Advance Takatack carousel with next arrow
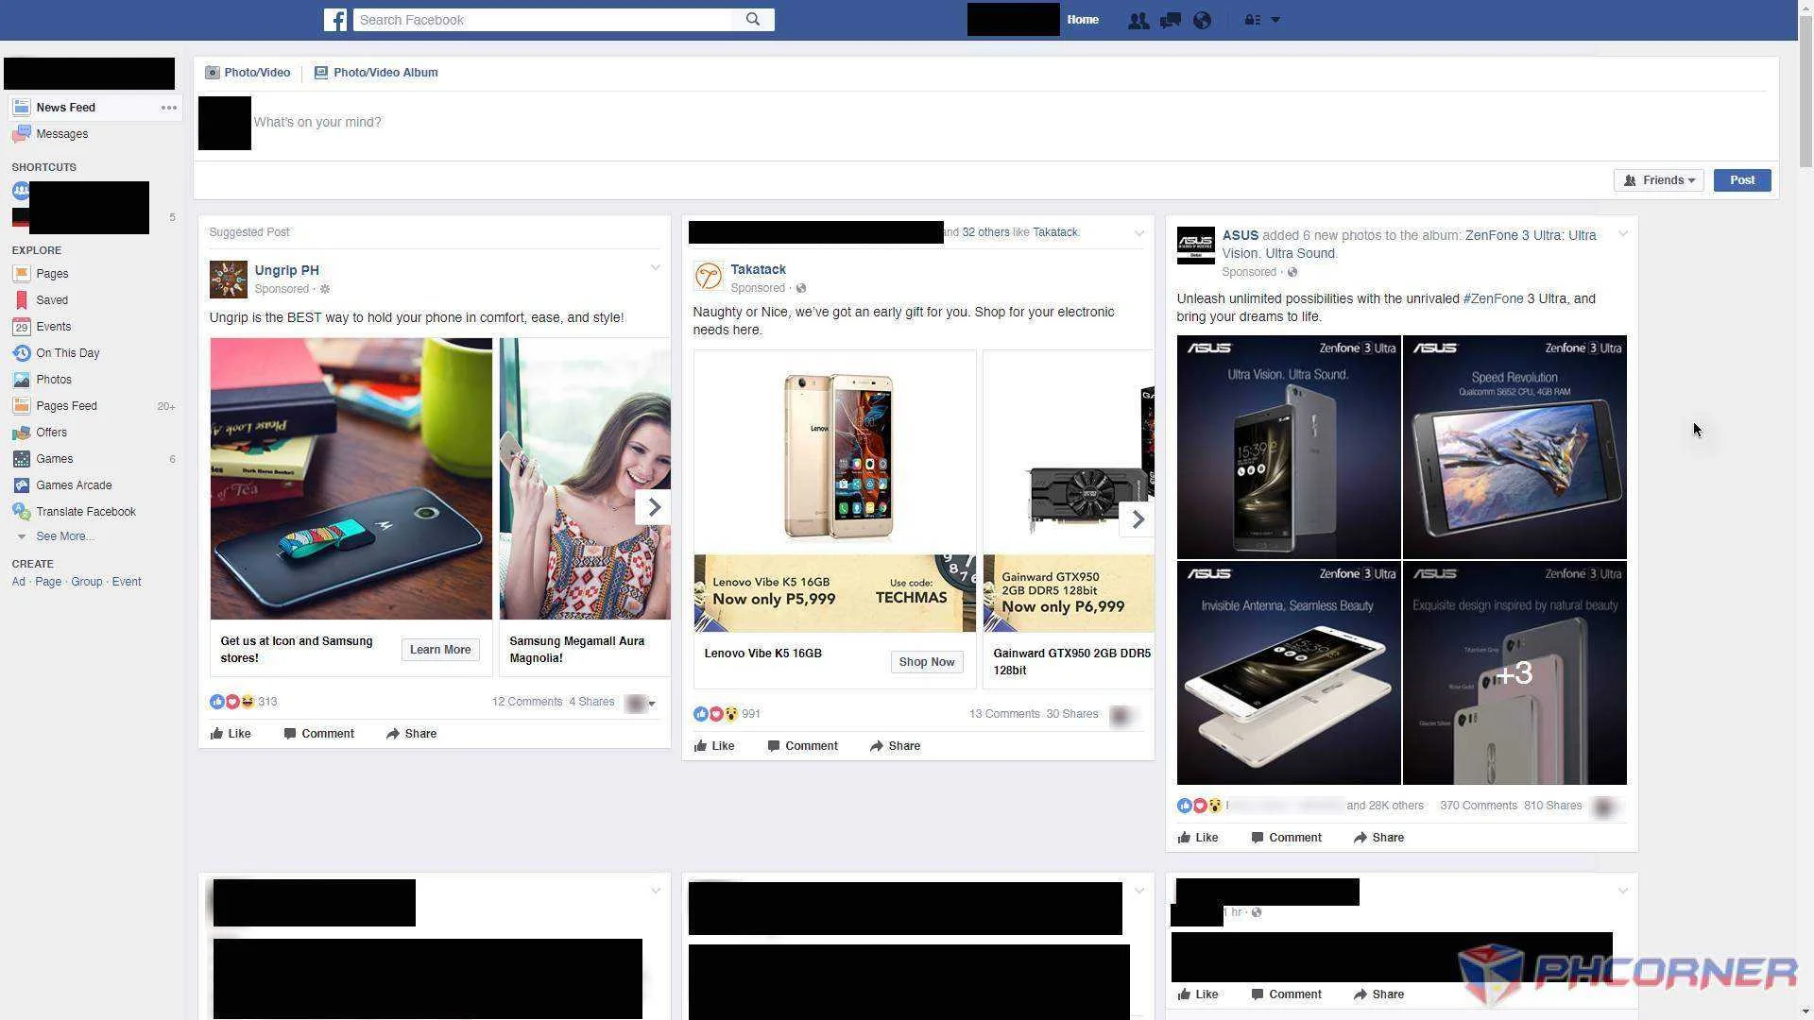Image resolution: width=1814 pixels, height=1020 pixels. coord(1138,519)
